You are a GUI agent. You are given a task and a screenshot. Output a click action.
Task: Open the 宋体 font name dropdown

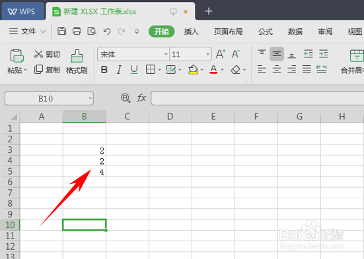[166, 54]
